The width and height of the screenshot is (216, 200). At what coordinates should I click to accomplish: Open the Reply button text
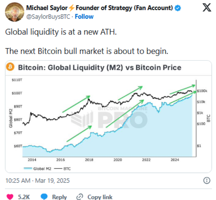(x=59, y=197)
